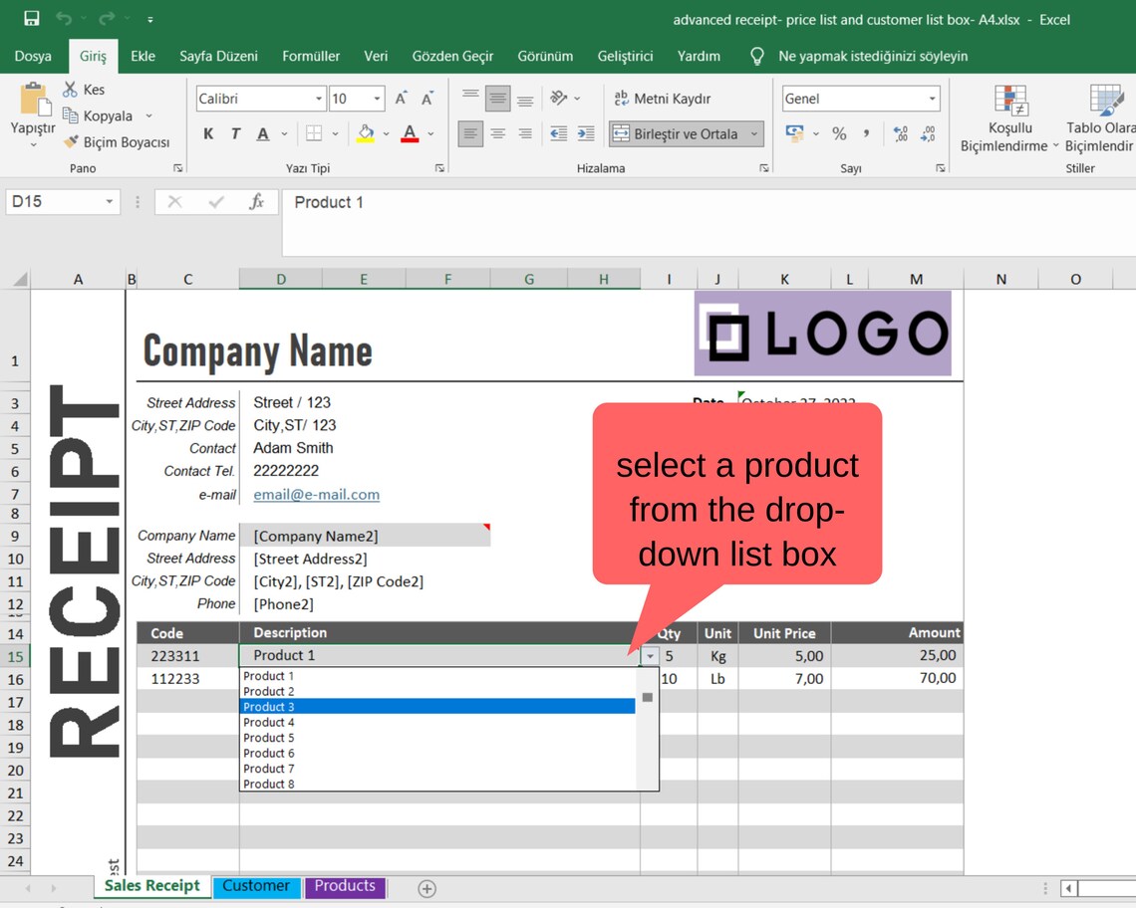Click the increase decimal places icon
This screenshot has height=908, width=1136.
898,131
